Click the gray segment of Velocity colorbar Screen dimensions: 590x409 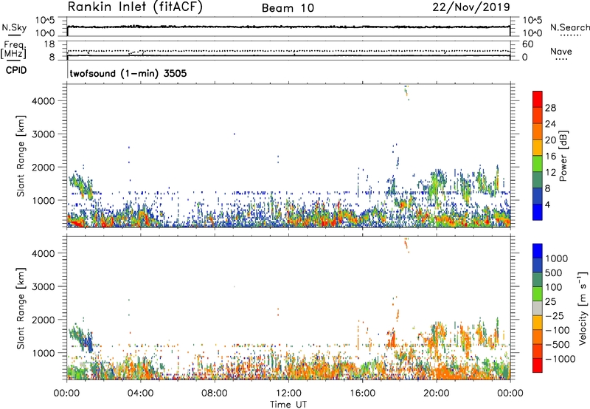coord(538,308)
